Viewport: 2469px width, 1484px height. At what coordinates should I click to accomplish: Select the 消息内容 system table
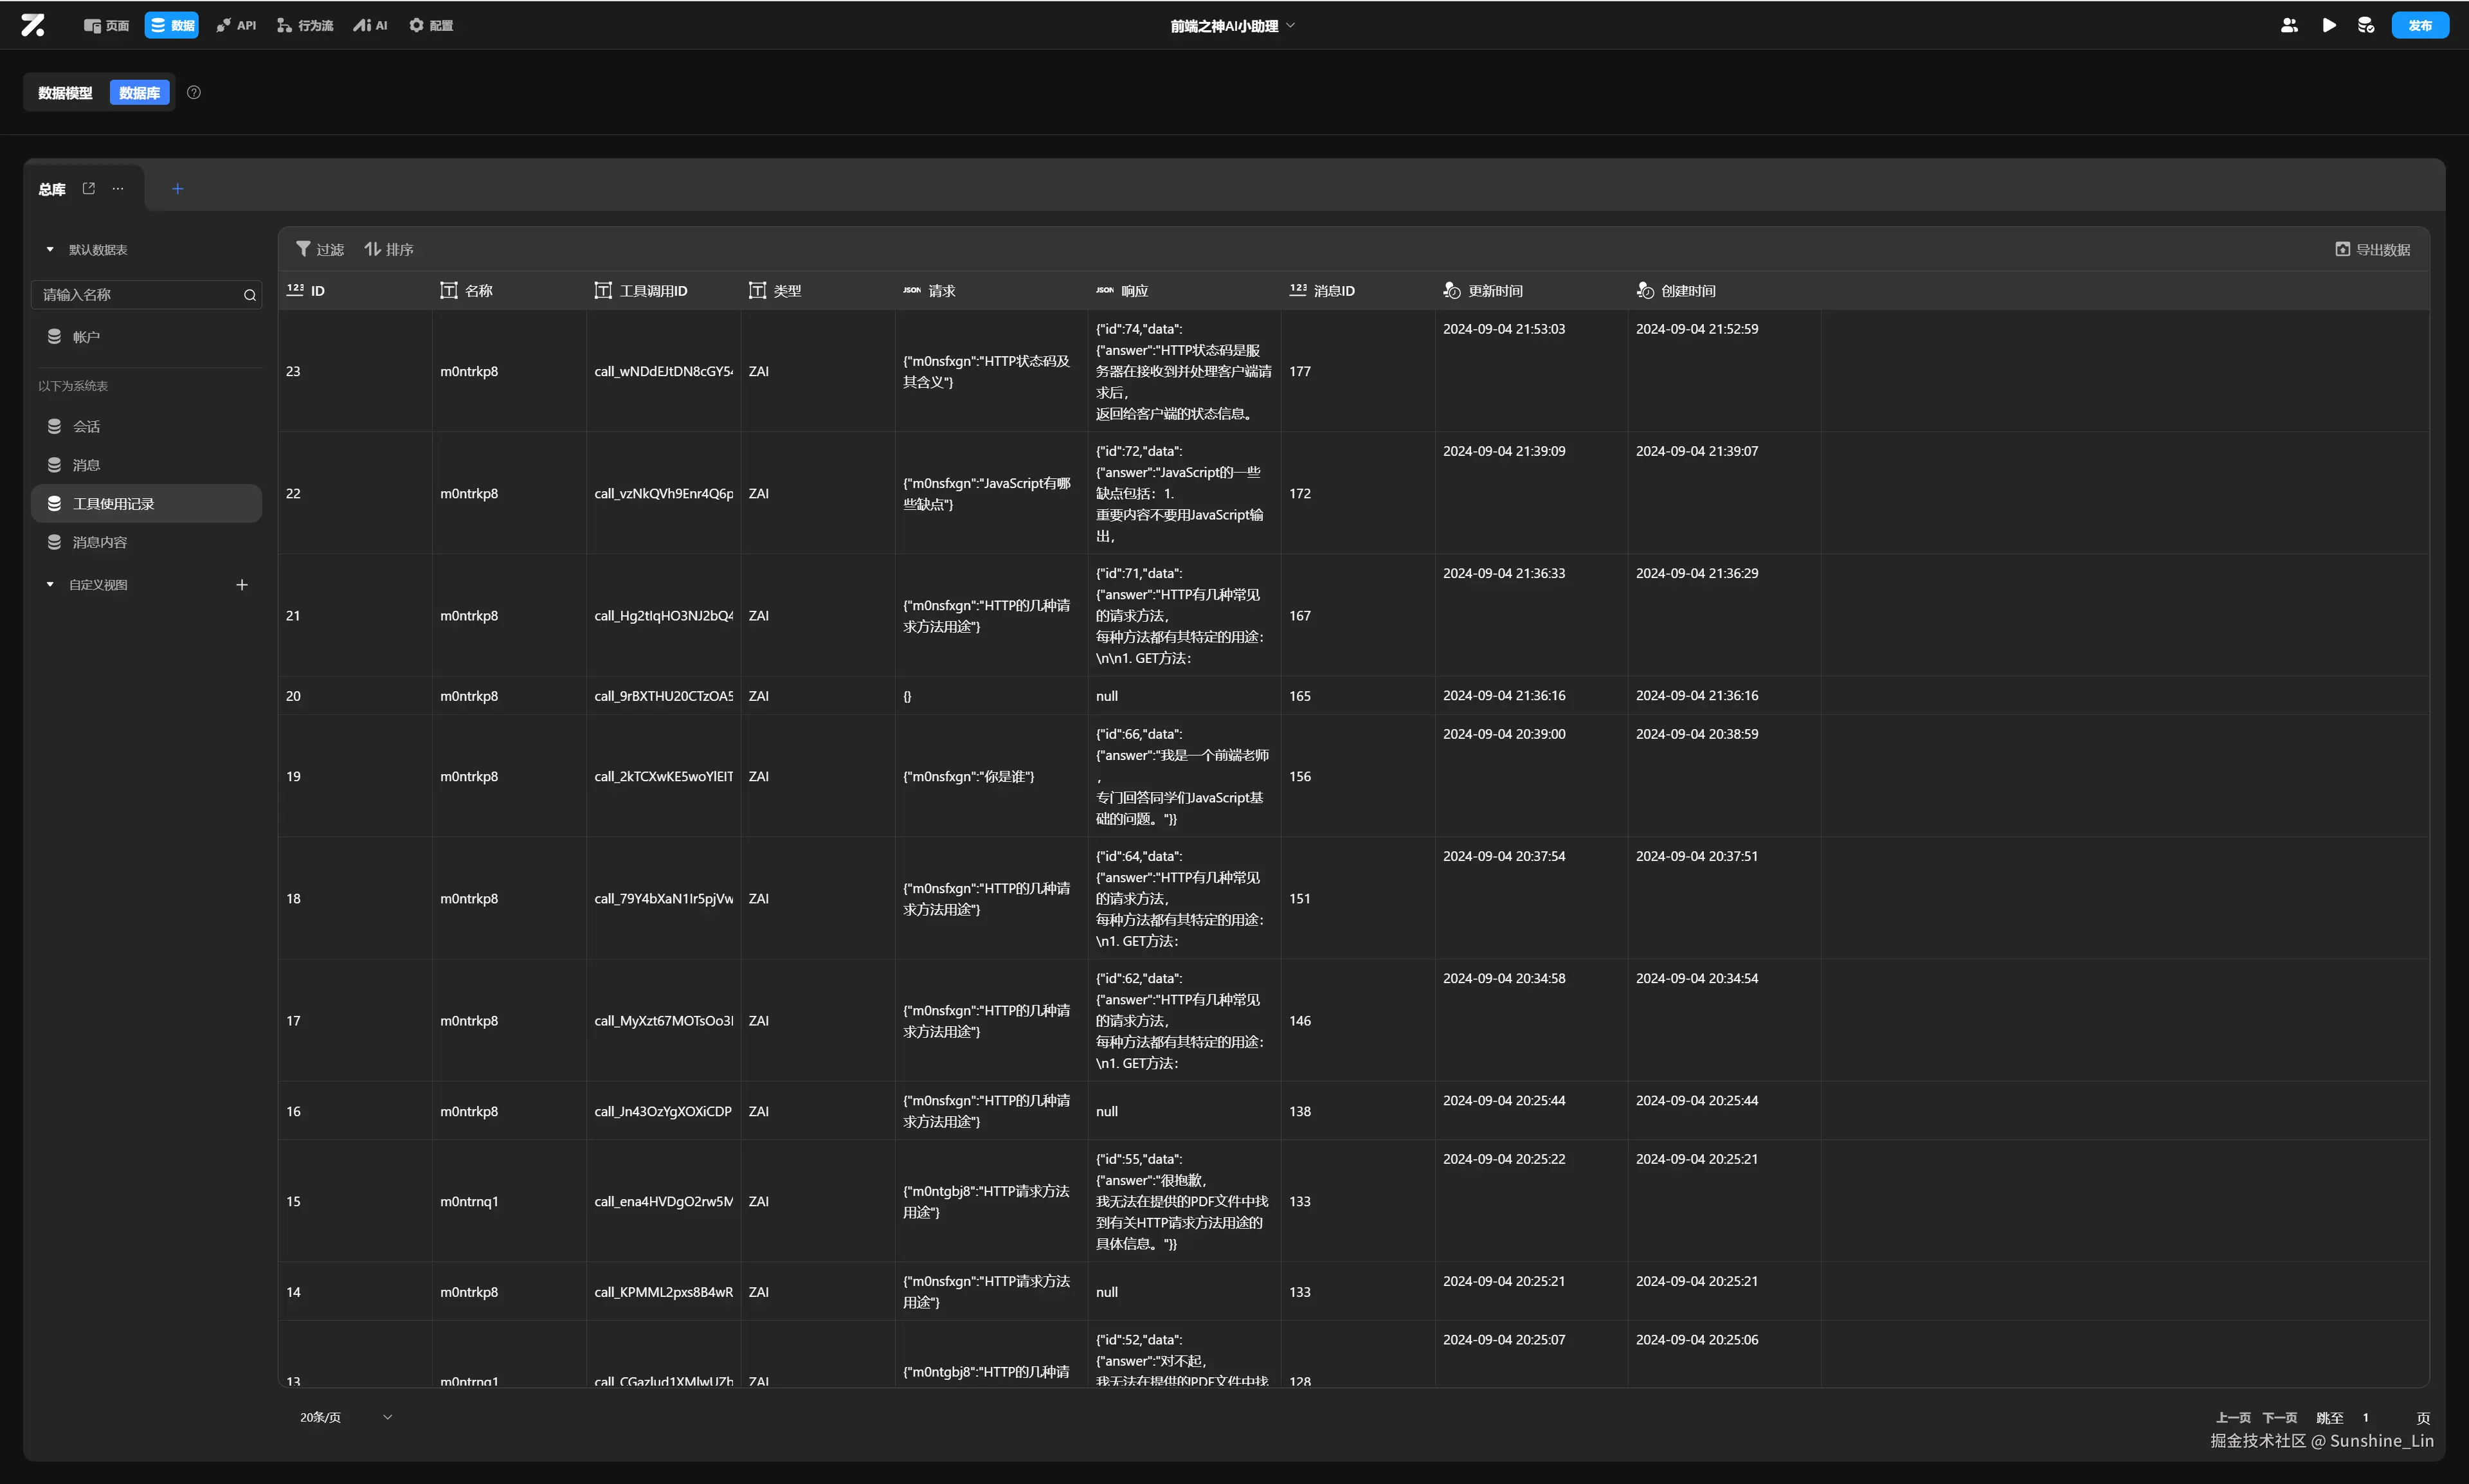(x=99, y=542)
